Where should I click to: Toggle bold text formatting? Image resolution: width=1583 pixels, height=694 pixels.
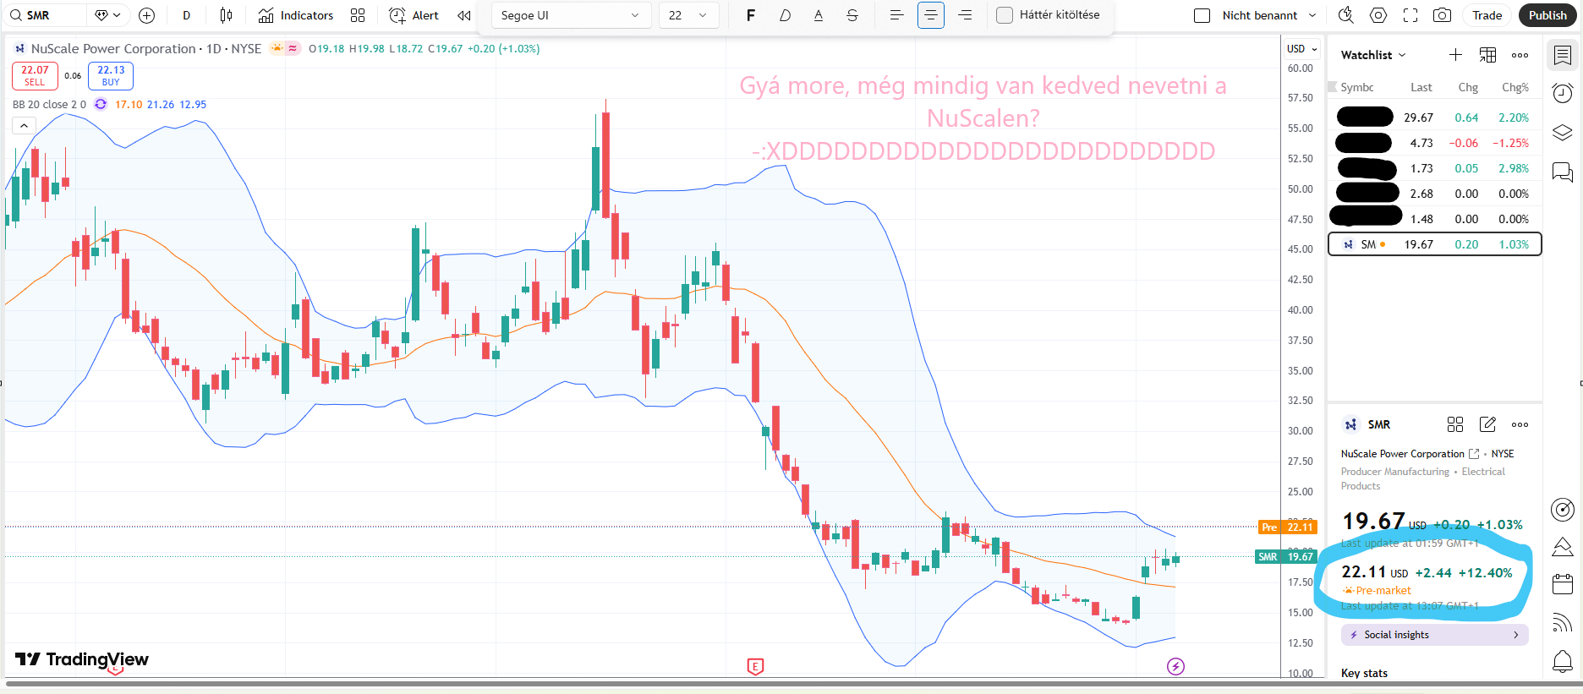click(x=750, y=15)
